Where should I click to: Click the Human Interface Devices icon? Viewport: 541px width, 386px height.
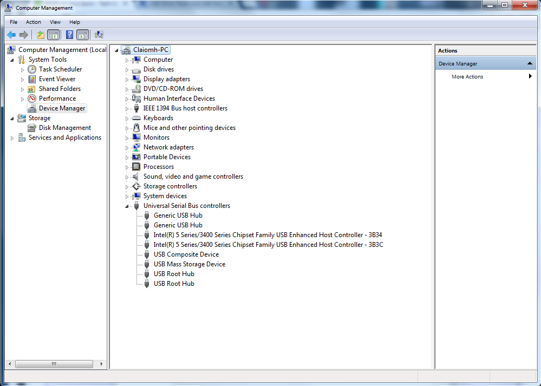(x=136, y=99)
